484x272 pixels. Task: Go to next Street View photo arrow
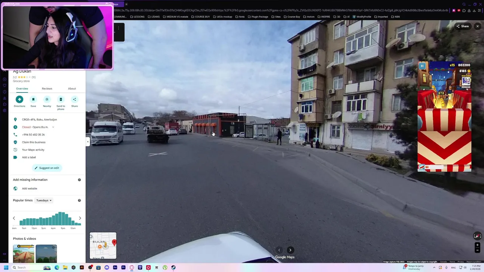pos(290,250)
